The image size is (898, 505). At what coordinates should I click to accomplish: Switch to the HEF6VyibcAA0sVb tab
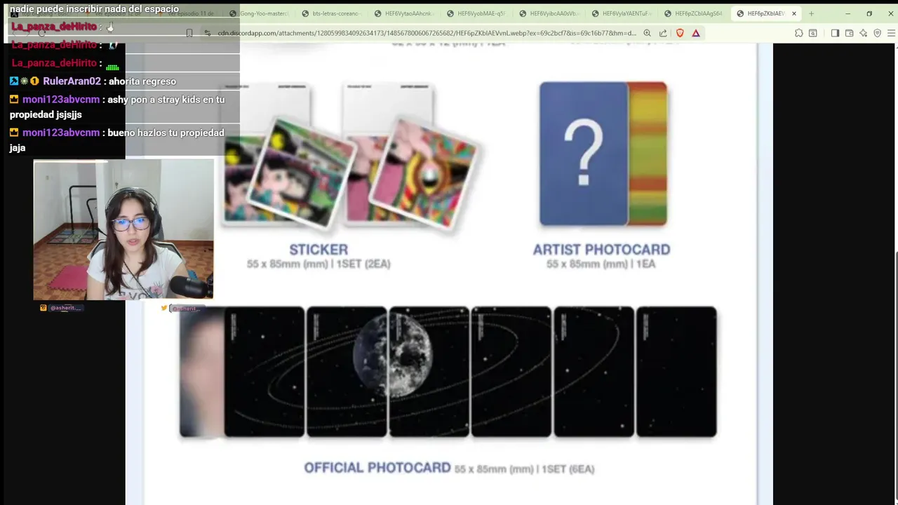point(549,13)
